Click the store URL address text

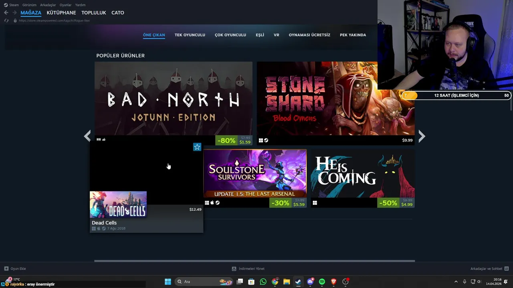pos(54,20)
